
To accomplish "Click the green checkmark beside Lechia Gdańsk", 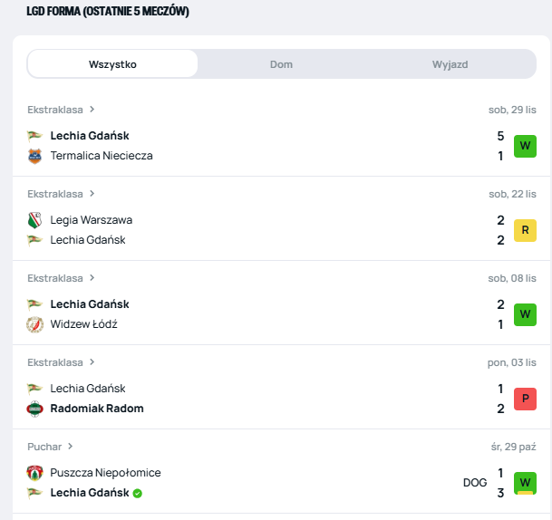I will [138, 494].
